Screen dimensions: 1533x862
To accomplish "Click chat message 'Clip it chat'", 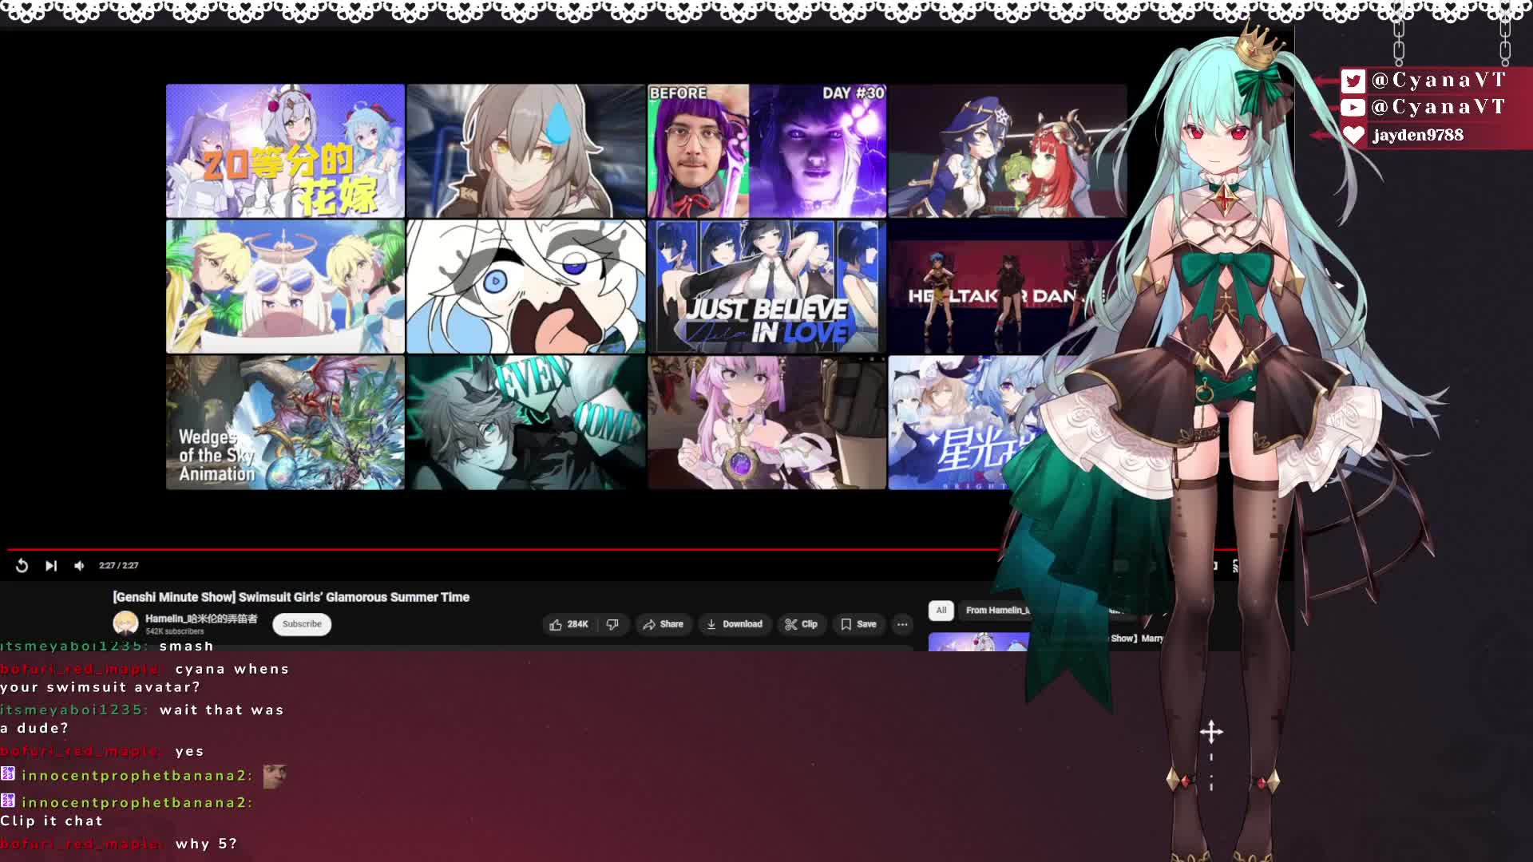I will coord(52,820).
